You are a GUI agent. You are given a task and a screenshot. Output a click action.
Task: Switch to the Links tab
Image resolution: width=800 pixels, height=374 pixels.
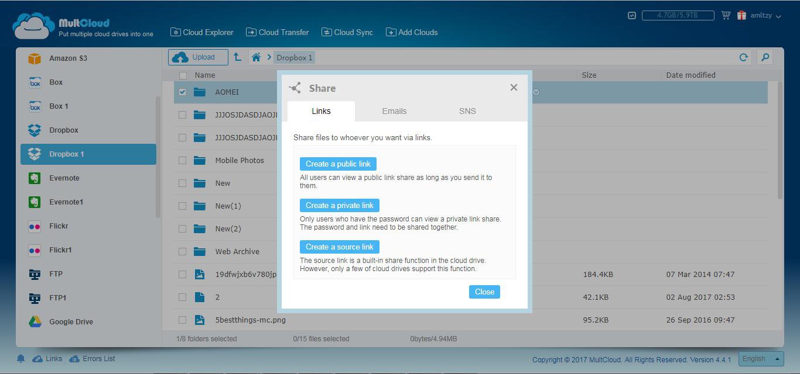pyautogui.click(x=321, y=111)
